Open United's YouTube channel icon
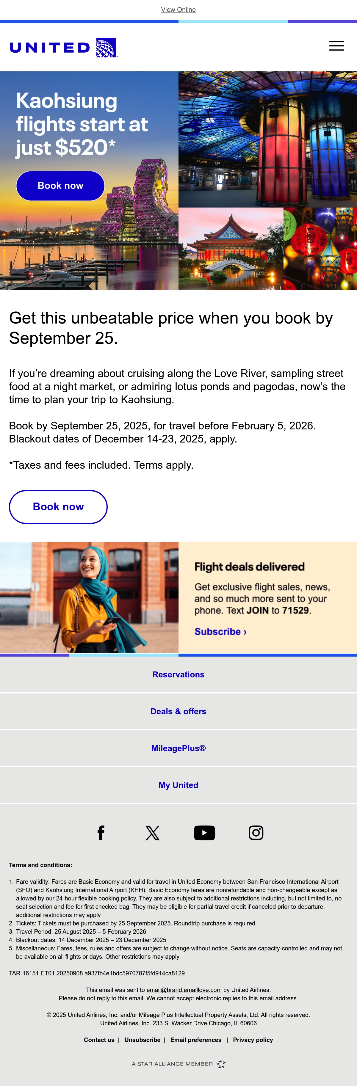 (x=204, y=833)
